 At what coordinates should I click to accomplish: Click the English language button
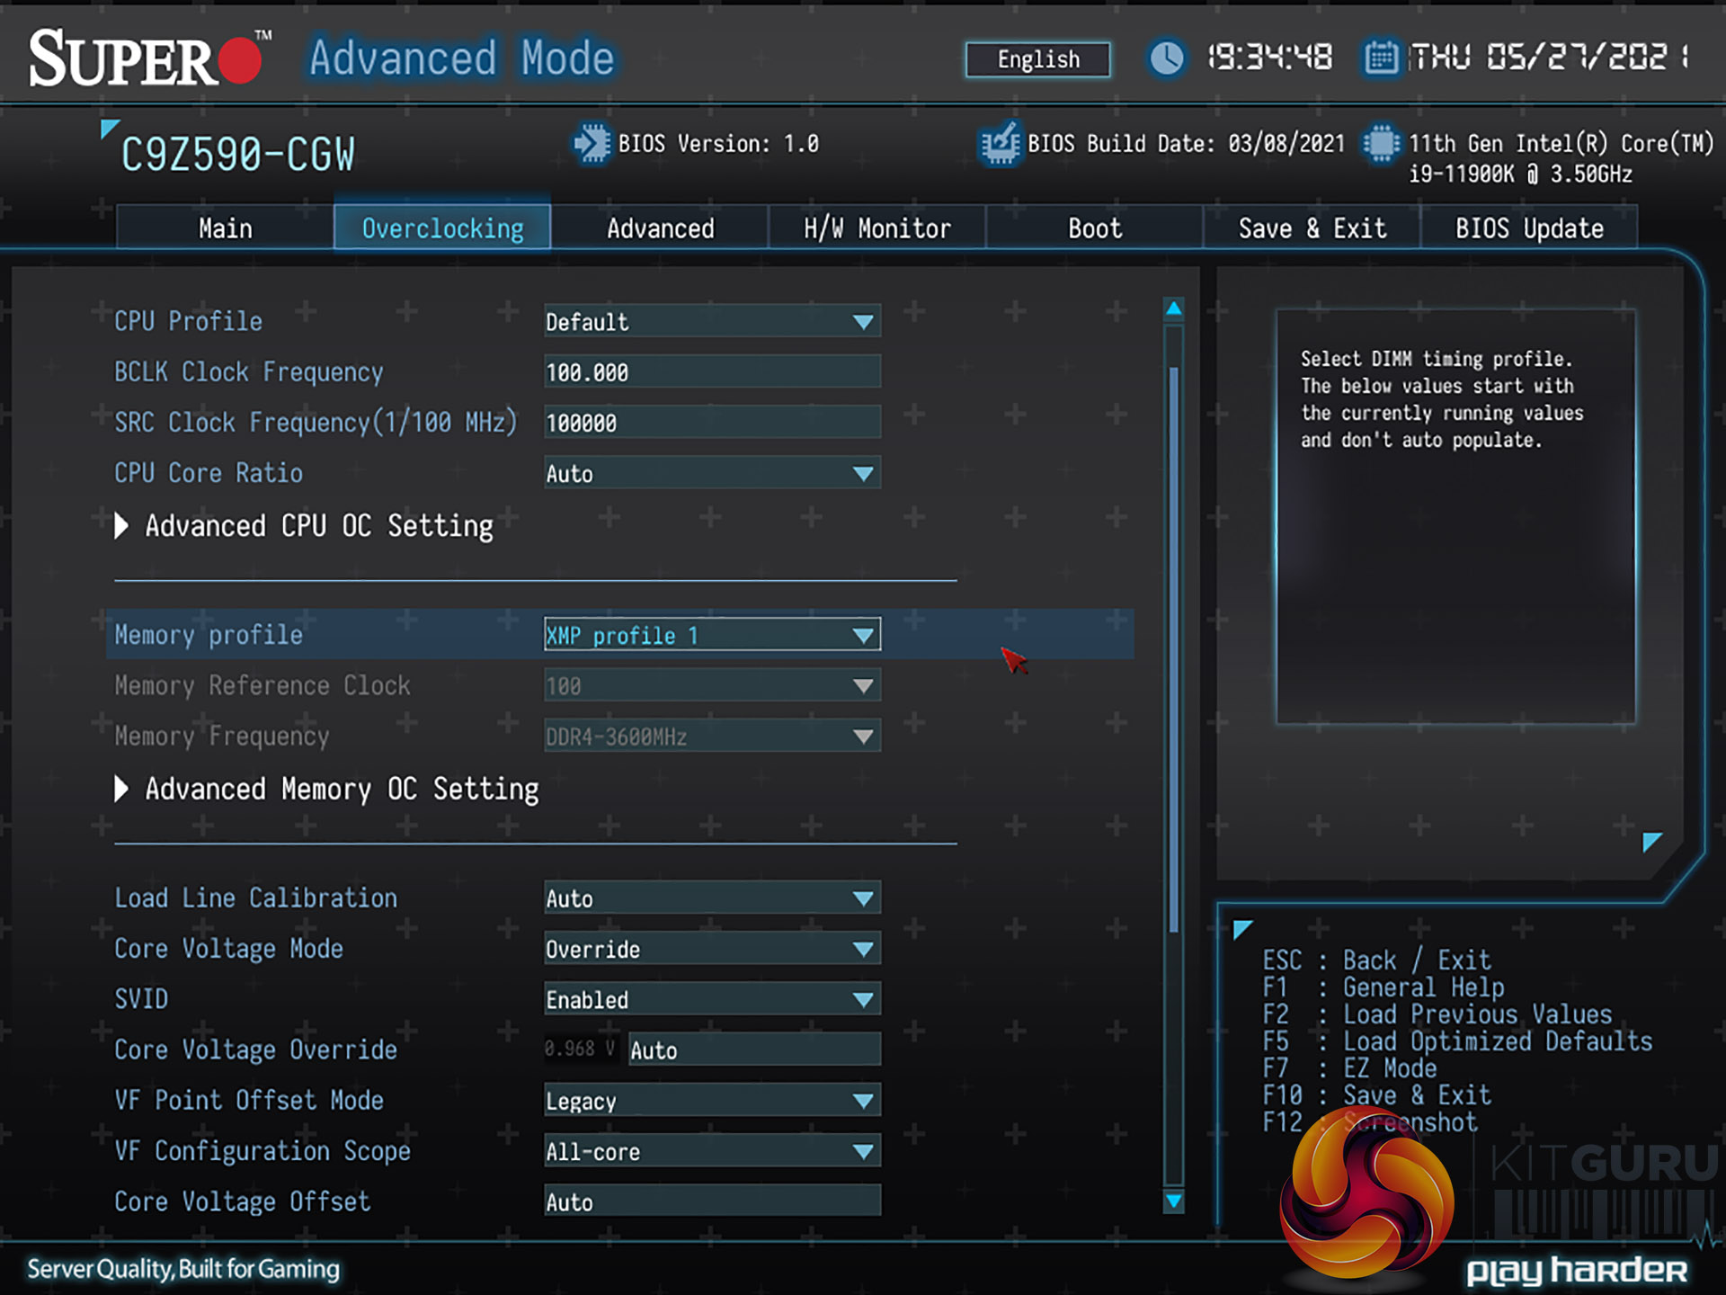point(1037,59)
